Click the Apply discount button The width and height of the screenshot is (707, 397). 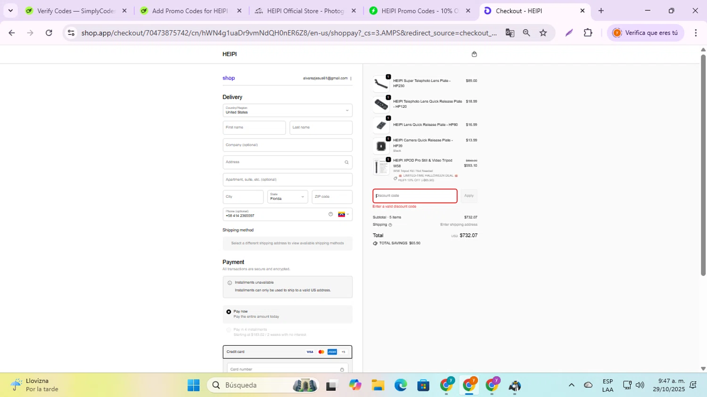pyautogui.click(x=469, y=196)
